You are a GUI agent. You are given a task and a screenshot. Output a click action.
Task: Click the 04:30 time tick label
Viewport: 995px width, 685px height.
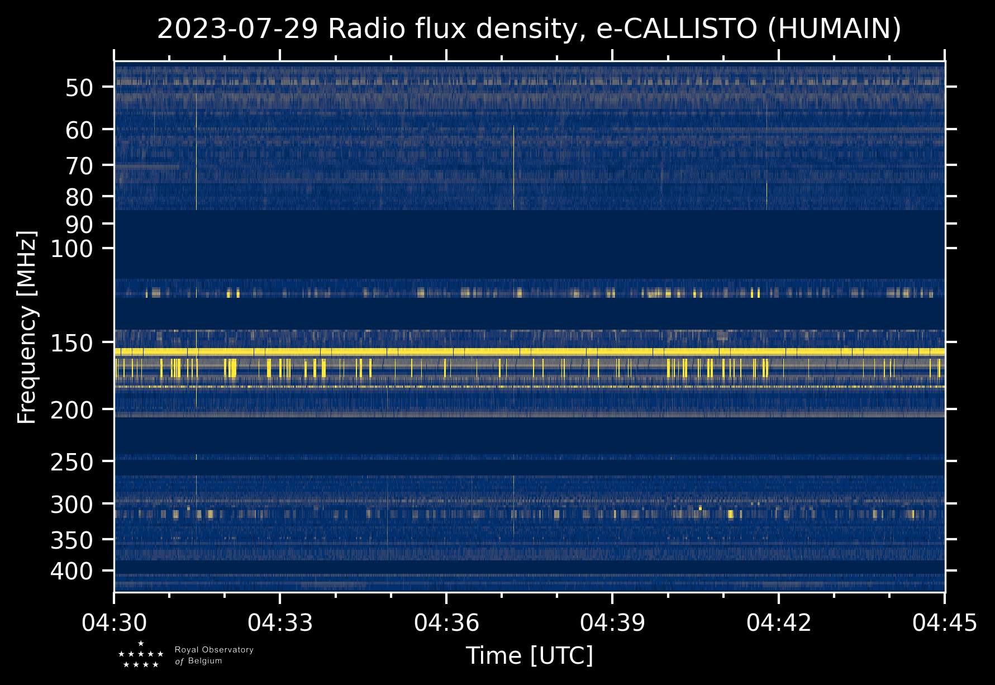click(x=115, y=622)
